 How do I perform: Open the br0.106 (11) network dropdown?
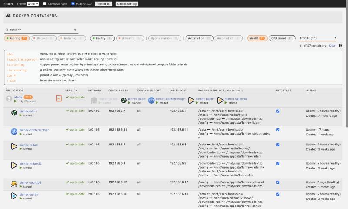318,38
